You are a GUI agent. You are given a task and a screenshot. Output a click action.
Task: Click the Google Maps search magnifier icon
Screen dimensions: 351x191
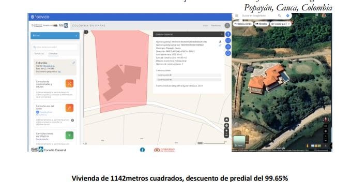pyautogui.click(x=280, y=16)
